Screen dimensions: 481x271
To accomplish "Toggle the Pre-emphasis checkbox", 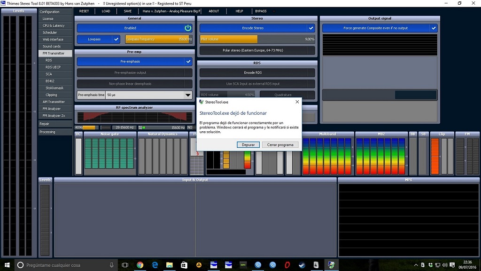I will point(188,62).
